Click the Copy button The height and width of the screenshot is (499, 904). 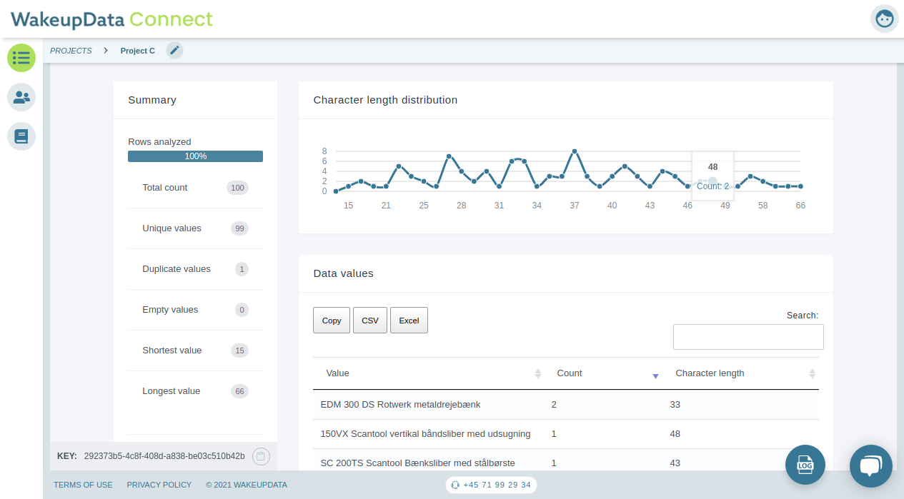[x=332, y=321]
